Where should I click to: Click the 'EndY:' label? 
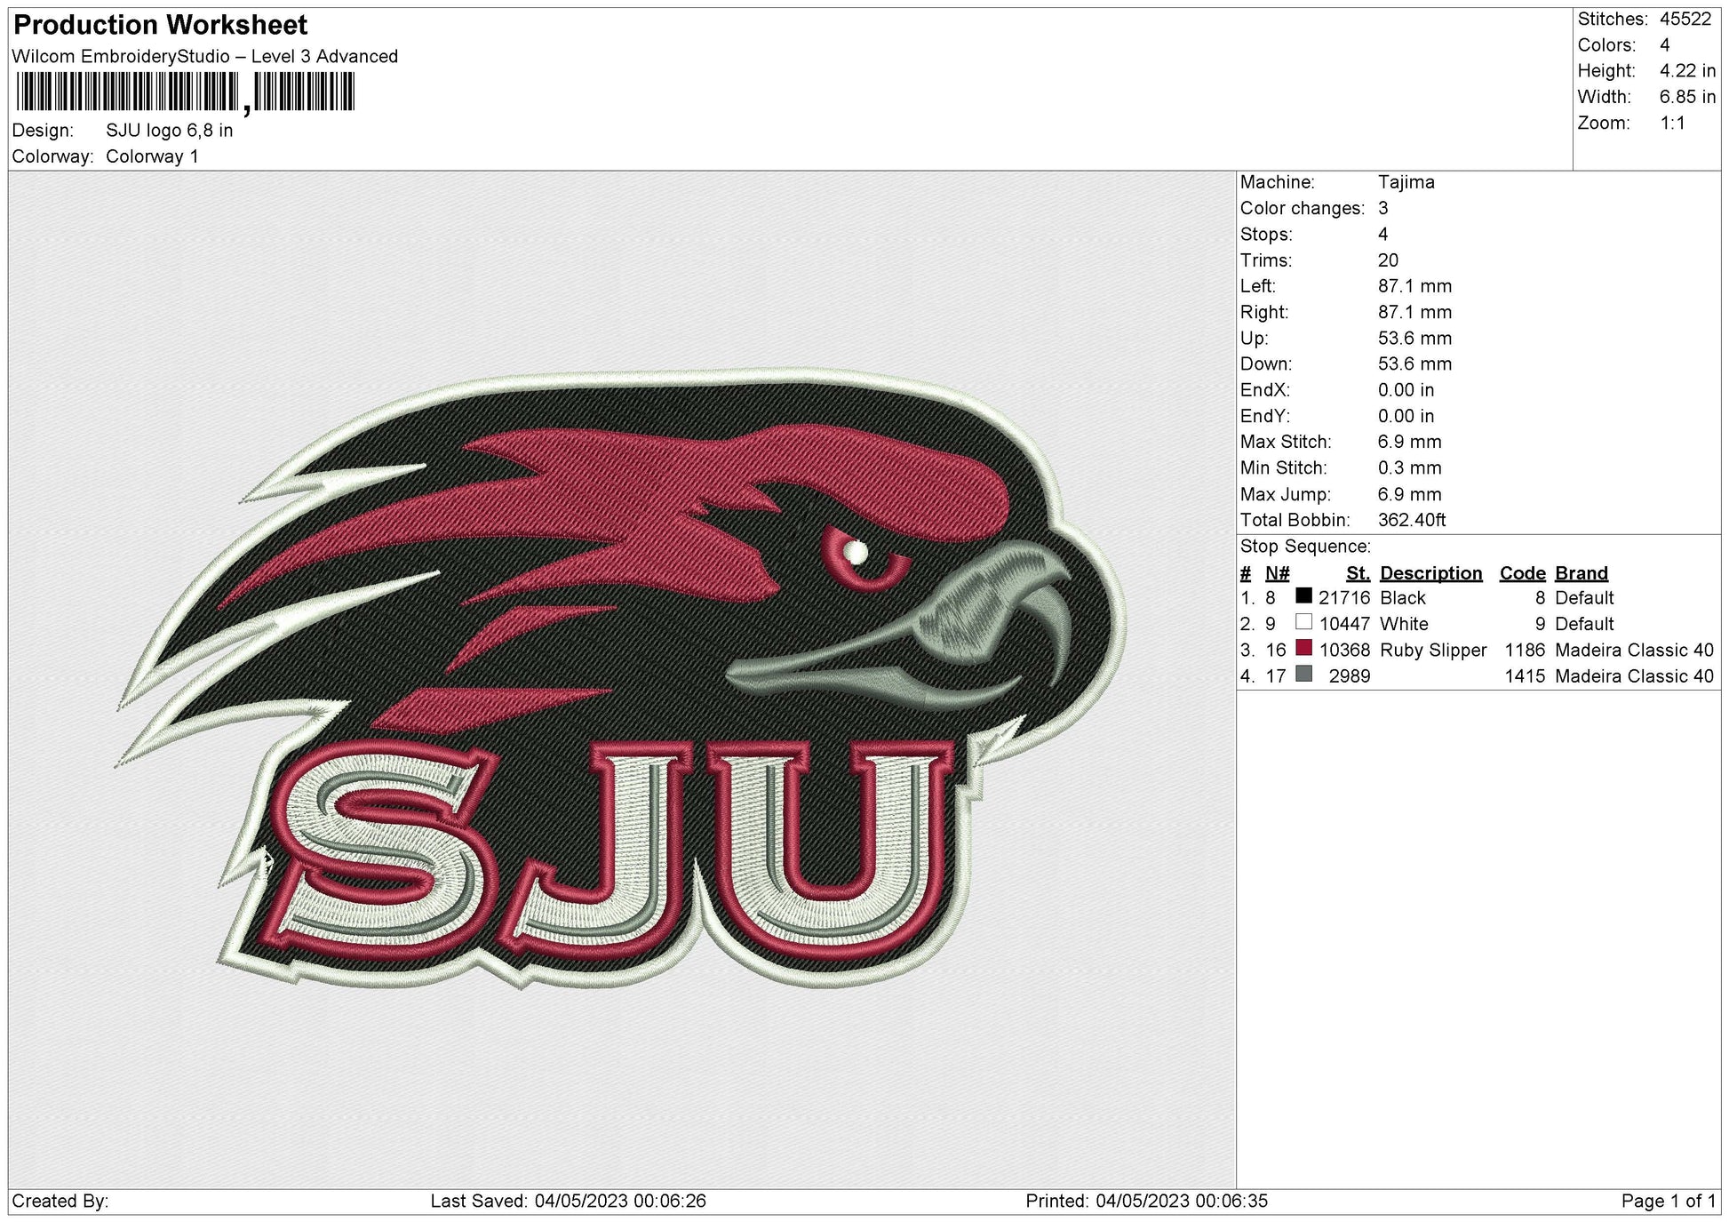coord(1264,417)
